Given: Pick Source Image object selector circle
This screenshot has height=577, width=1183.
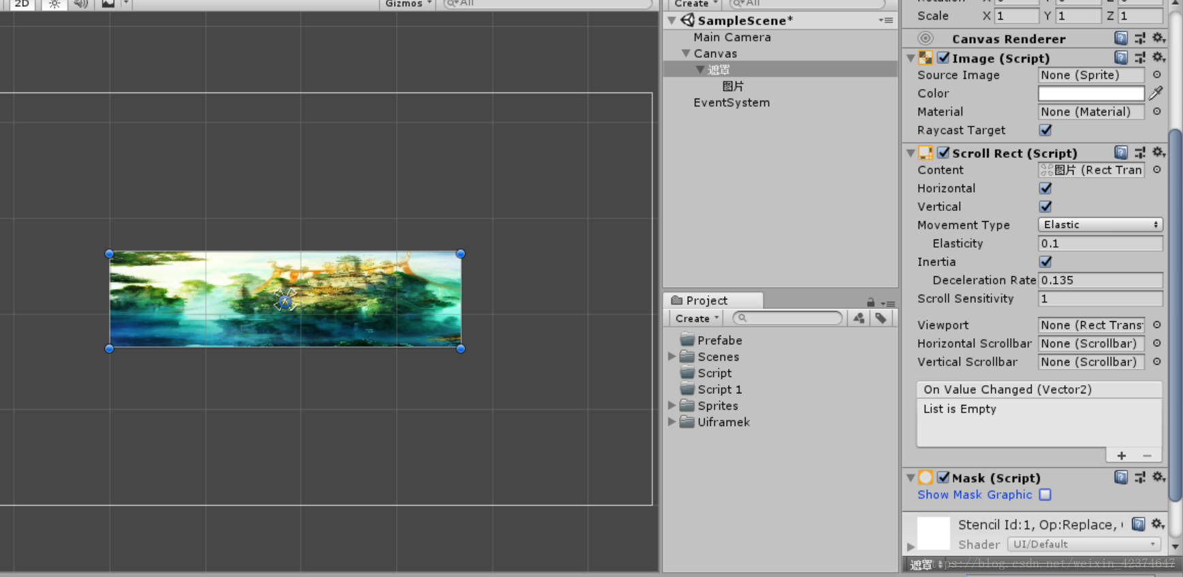Looking at the screenshot, I should tap(1156, 75).
